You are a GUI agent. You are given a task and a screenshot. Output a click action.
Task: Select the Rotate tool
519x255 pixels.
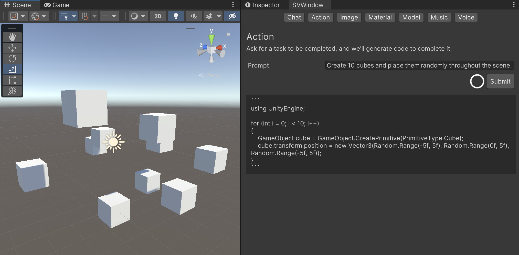pyautogui.click(x=12, y=59)
